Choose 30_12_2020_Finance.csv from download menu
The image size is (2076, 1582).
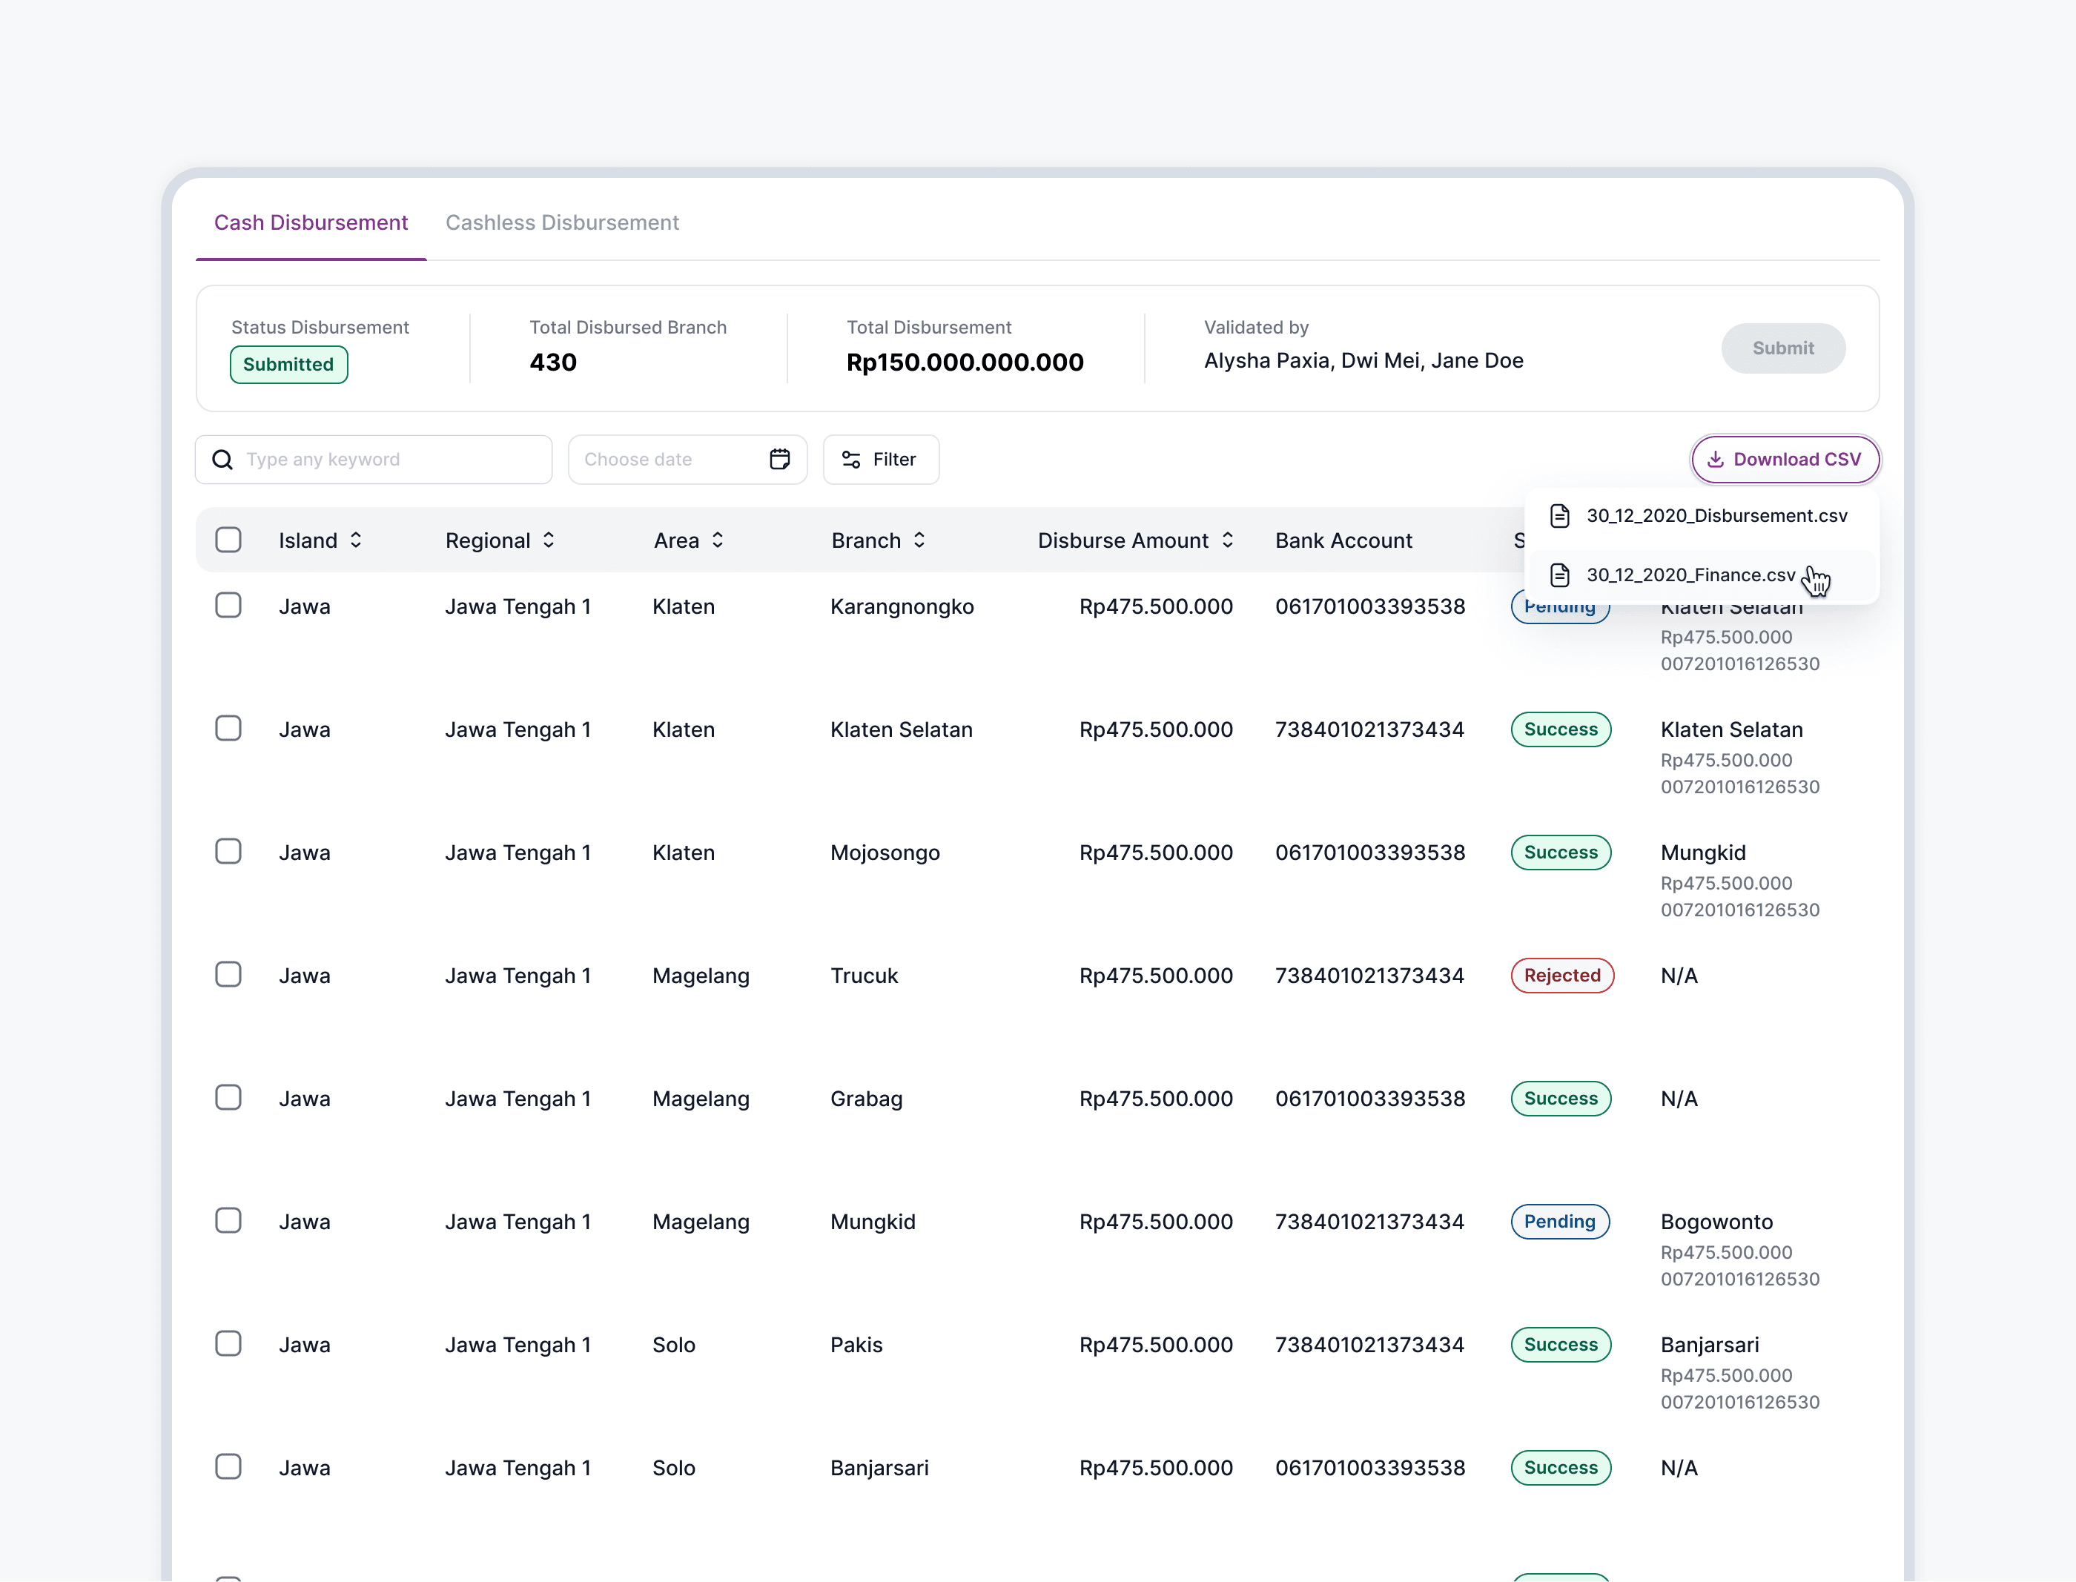(x=1690, y=575)
